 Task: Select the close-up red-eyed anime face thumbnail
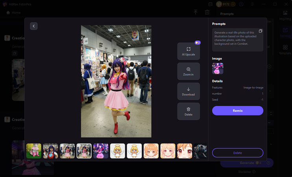(x=185, y=151)
